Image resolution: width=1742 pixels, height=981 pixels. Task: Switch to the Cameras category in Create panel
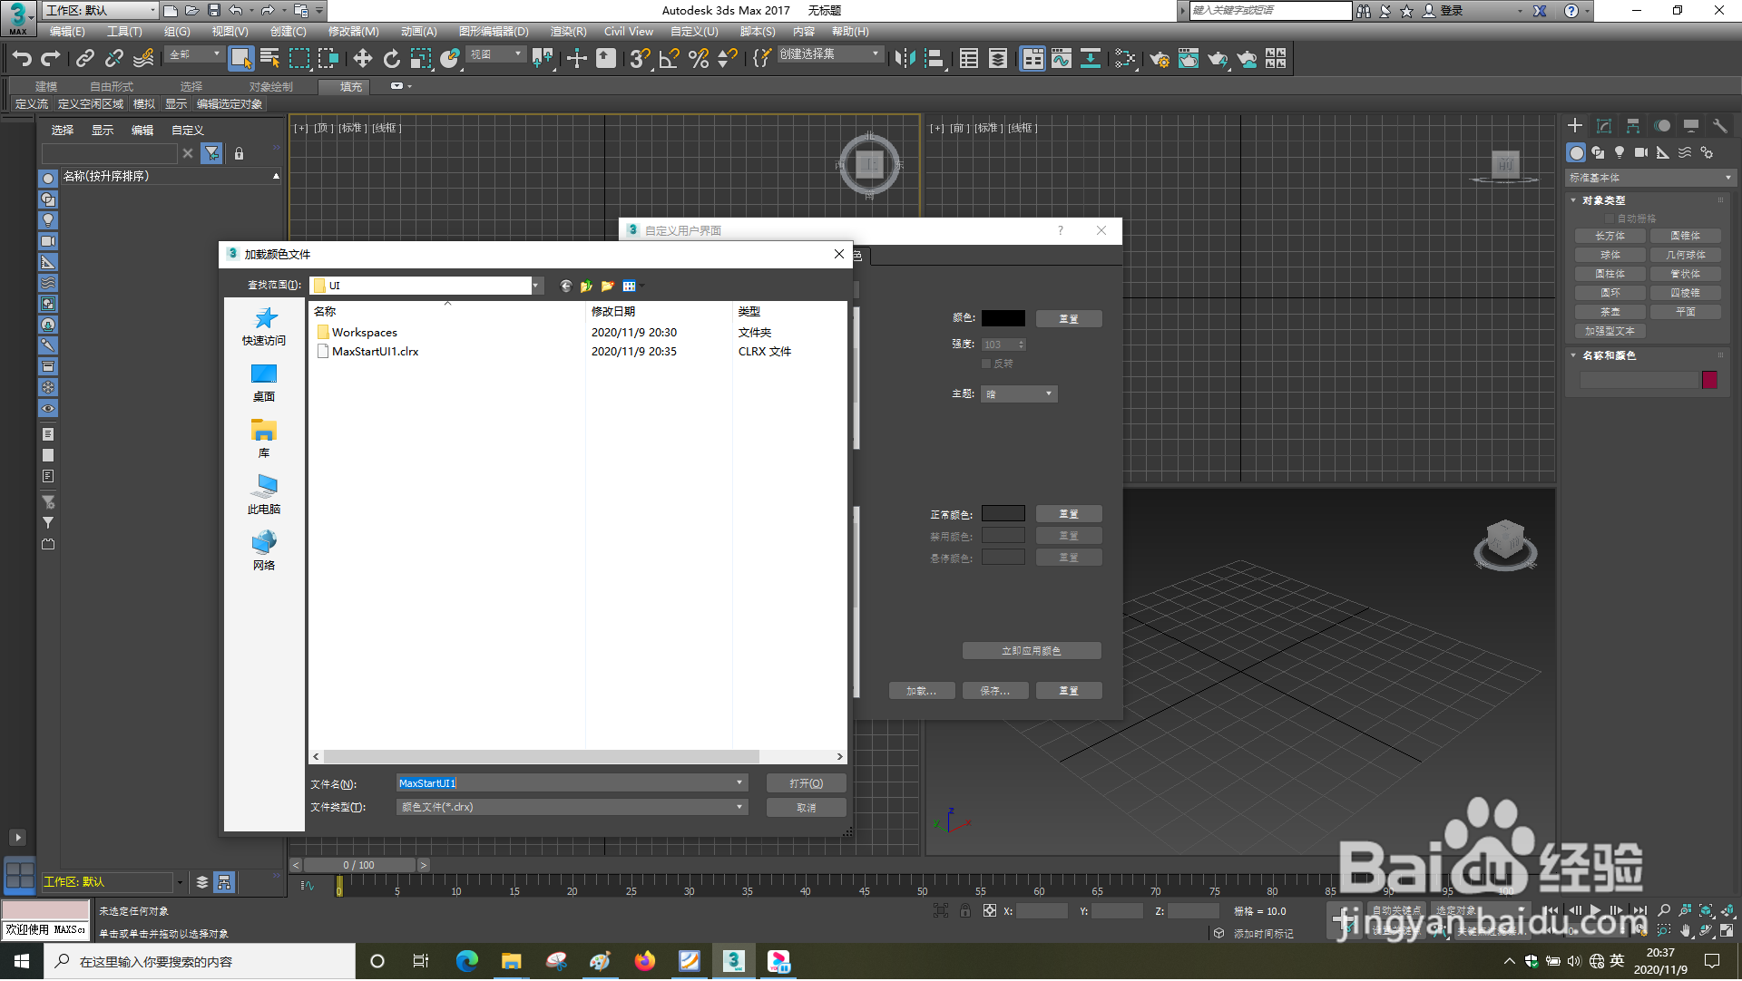[x=1641, y=152]
